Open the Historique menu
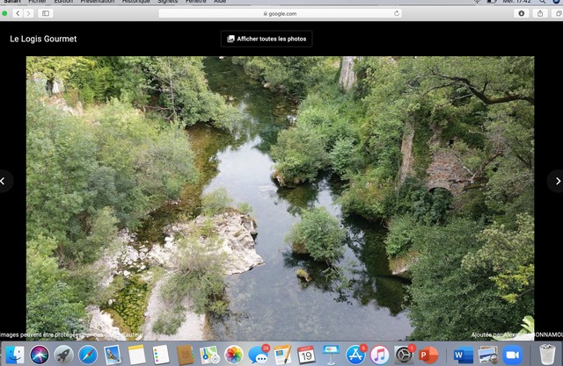Viewport: 563px width, 366px height. click(135, 2)
